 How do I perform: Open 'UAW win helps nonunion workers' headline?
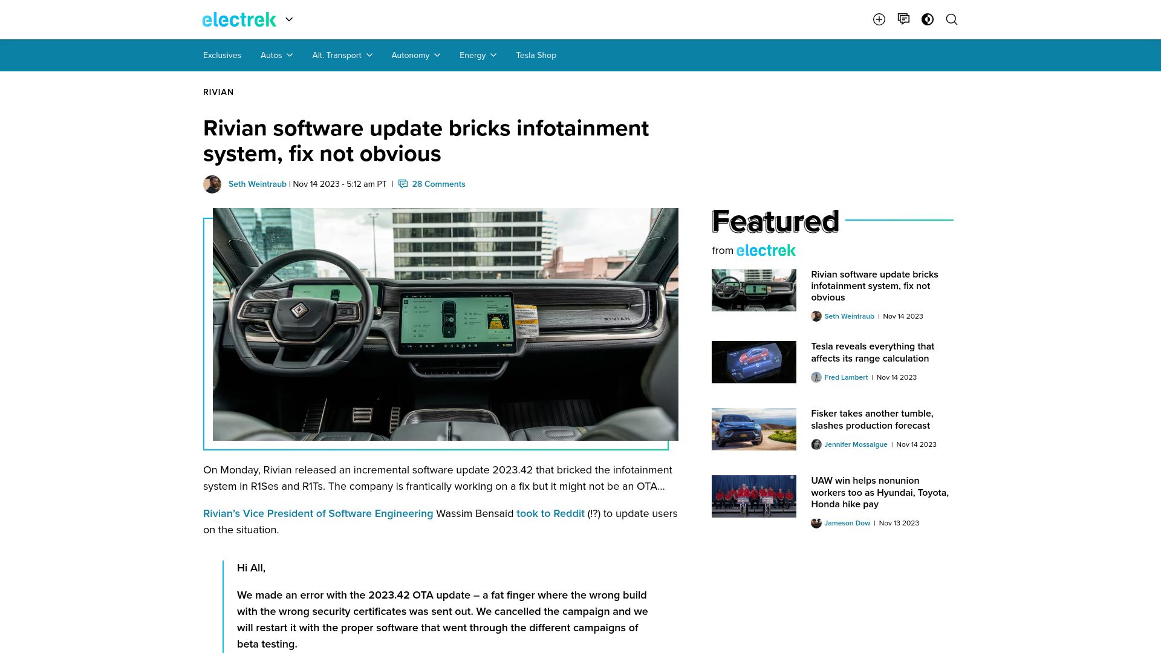880,492
